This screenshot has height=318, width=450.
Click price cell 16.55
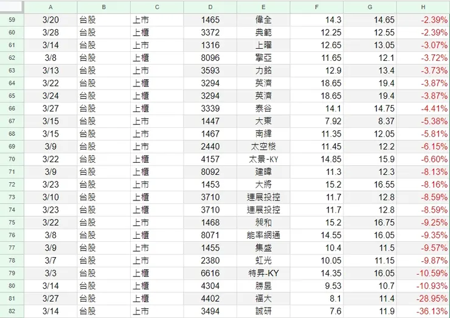(x=370, y=185)
